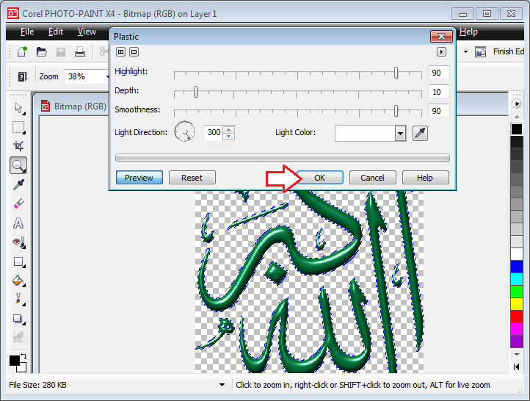Pick the Text tool
This screenshot has height=401, width=530.
click(x=19, y=223)
